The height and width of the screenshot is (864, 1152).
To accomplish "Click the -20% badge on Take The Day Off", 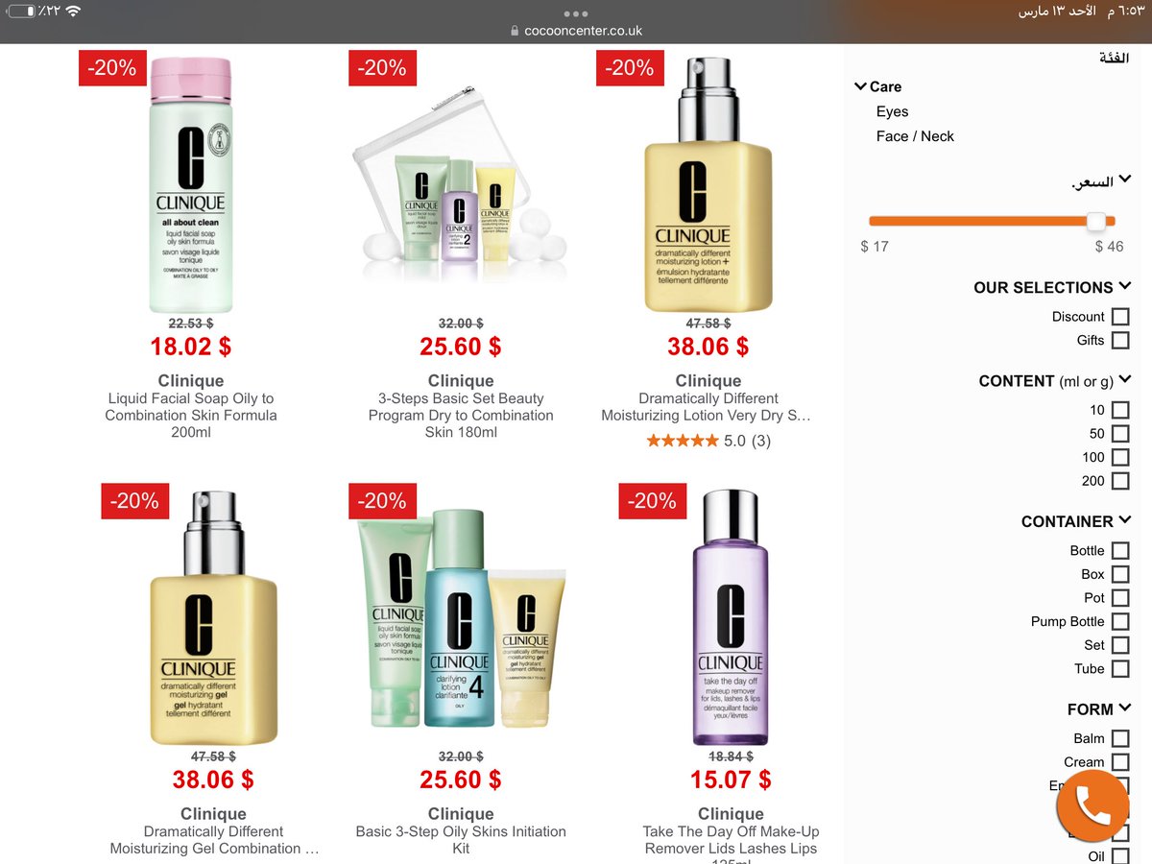I will [x=652, y=500].
